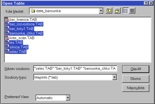
Task: Click the question mark help button
Action: [x=146, y=3]
